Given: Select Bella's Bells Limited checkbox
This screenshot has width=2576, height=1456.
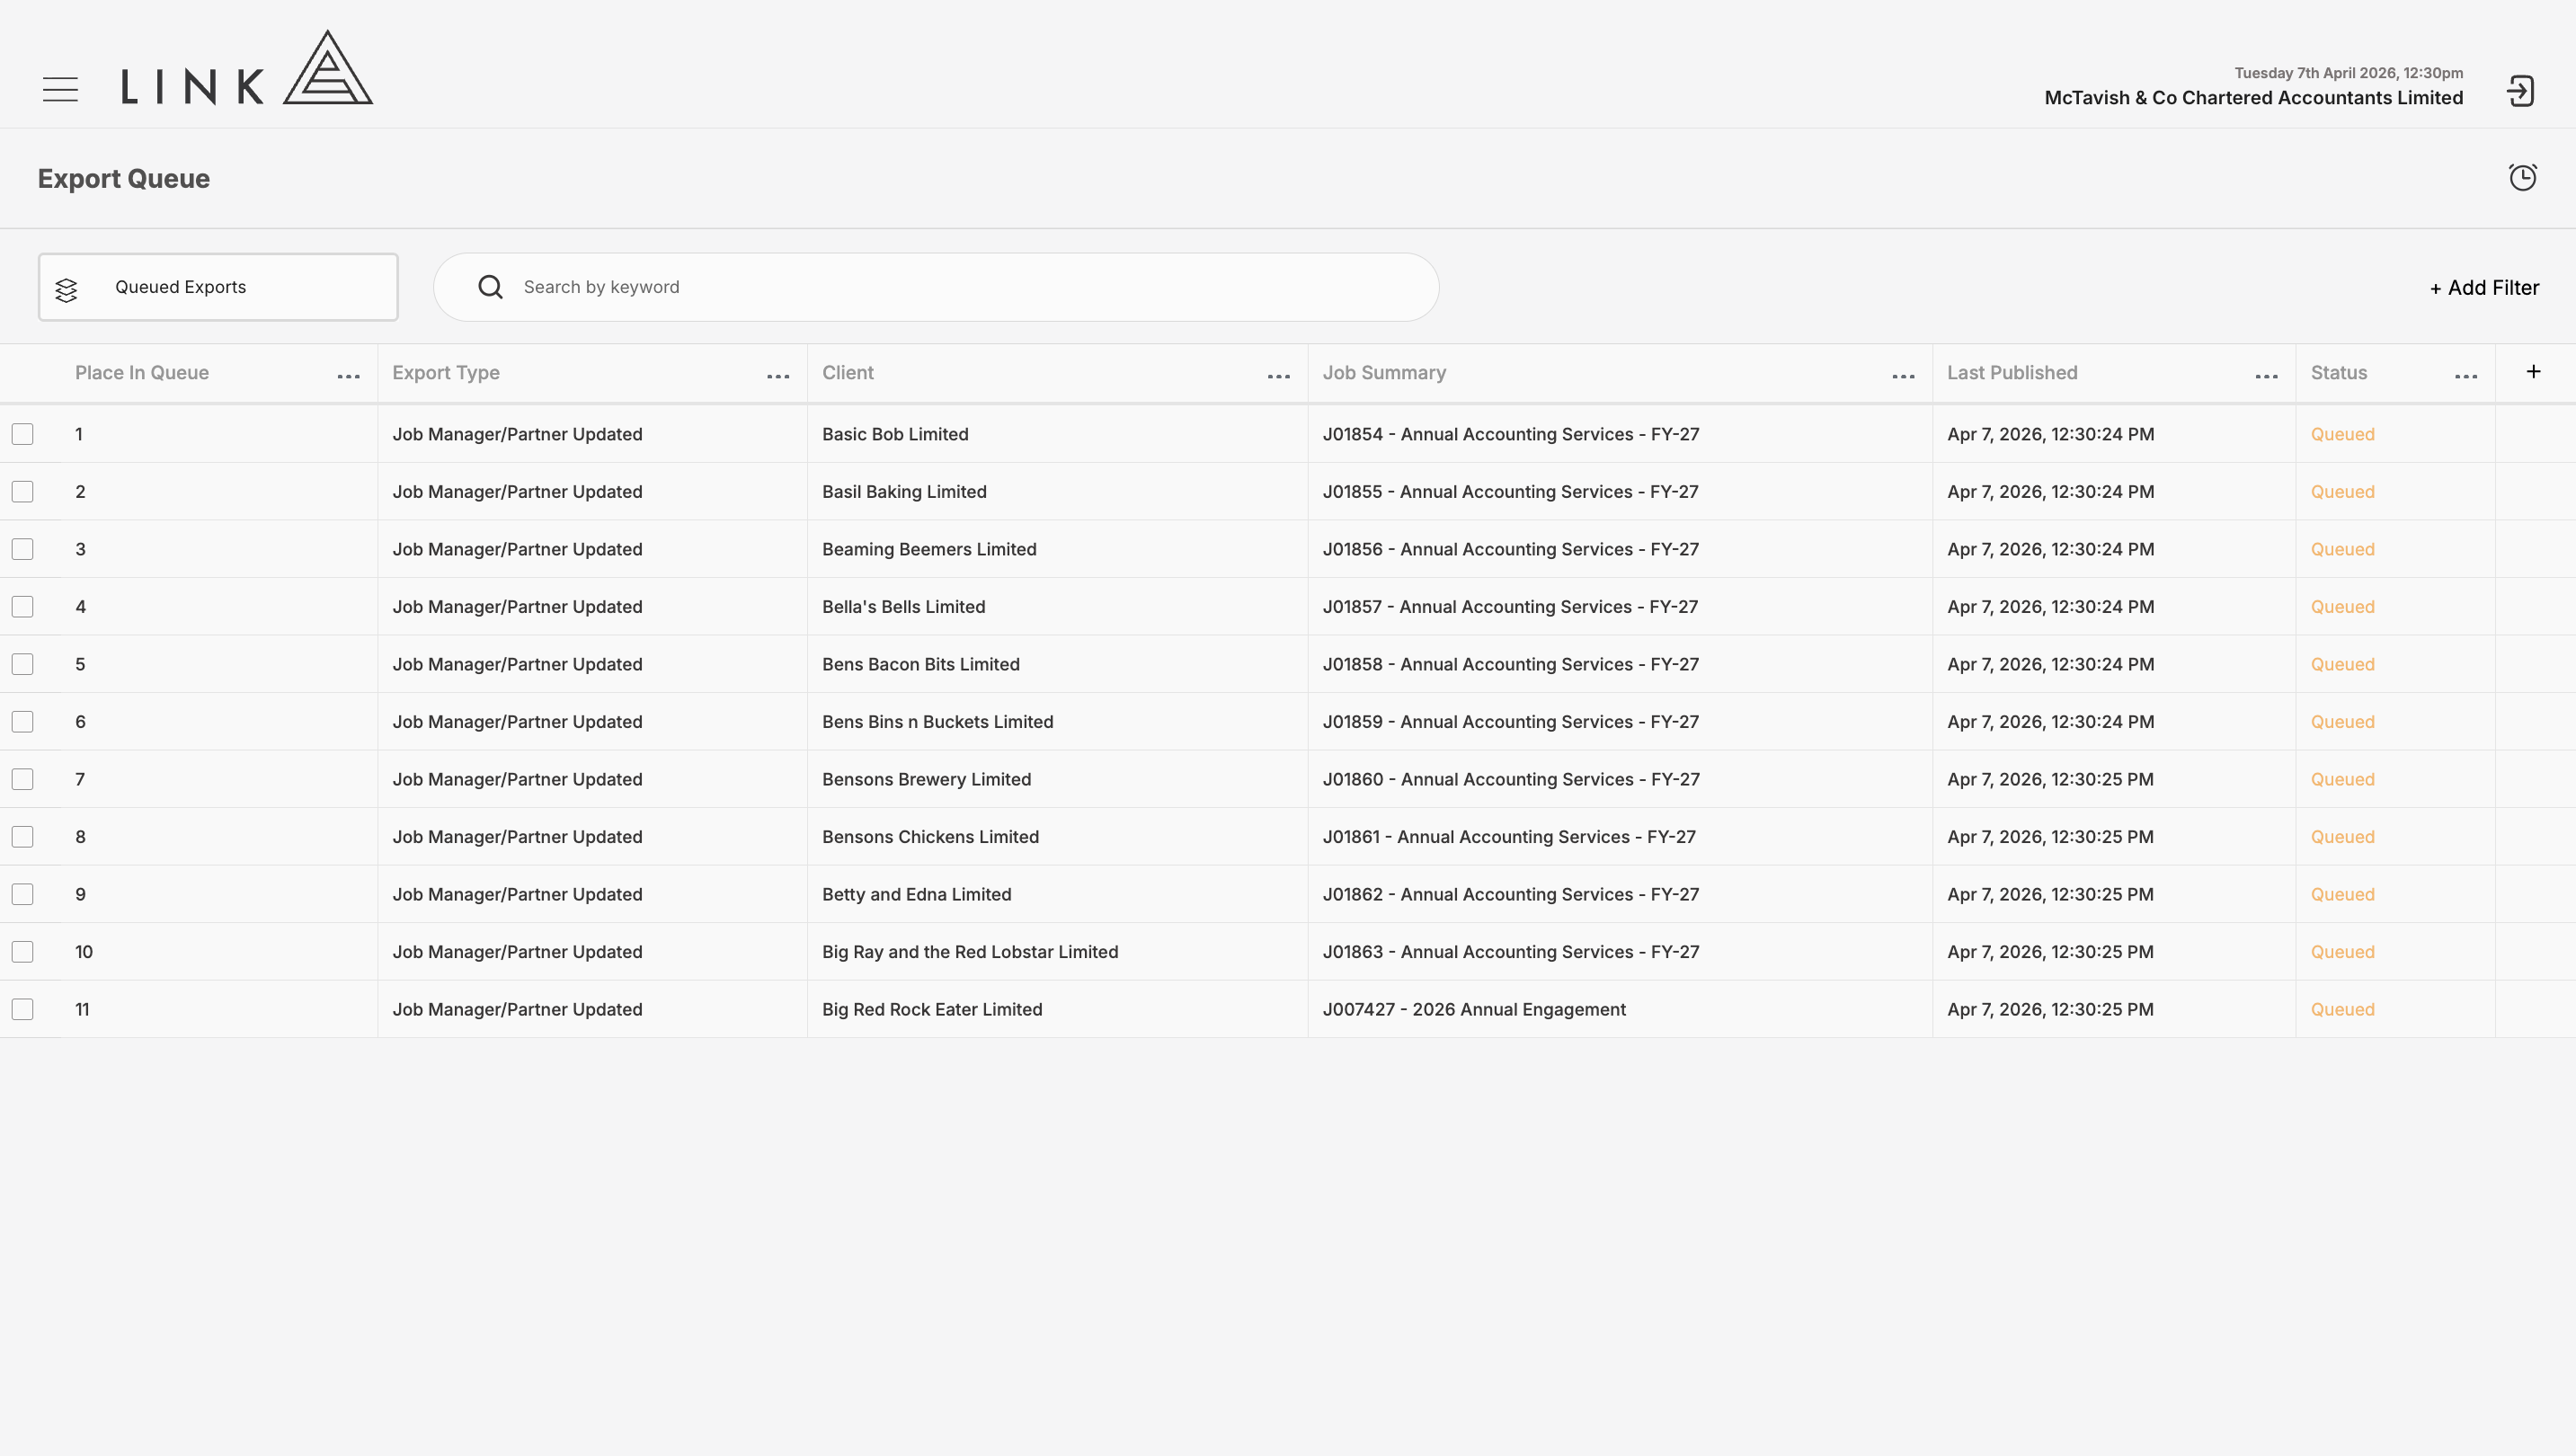Looking at the screenshot, I should (x=22, y=607).
